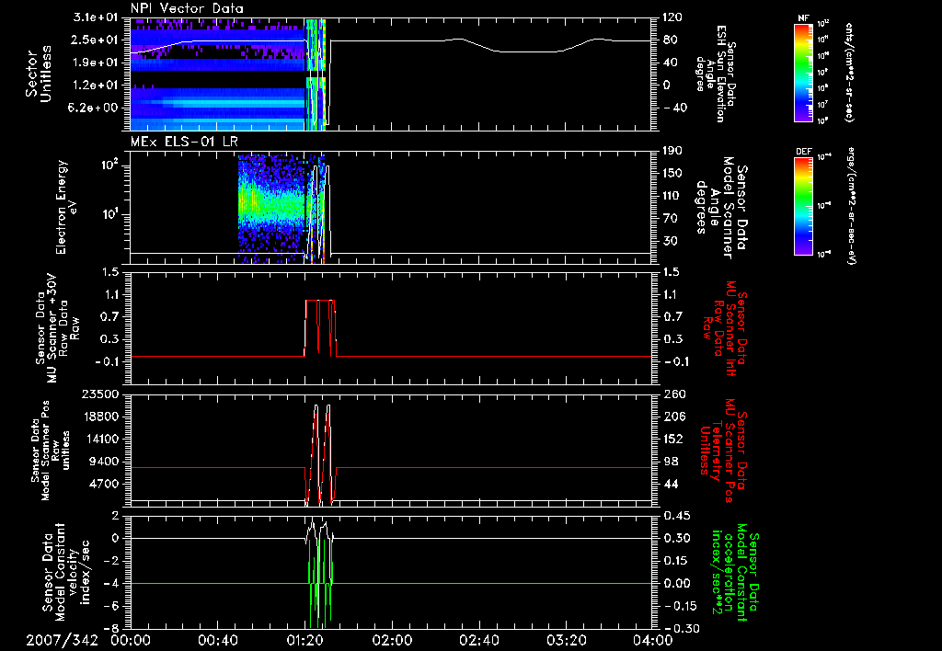Screen dimensions: 942x651
Task: Click the 'ESH Sun Elevation Angle' axis title
Action: point(718,74)
